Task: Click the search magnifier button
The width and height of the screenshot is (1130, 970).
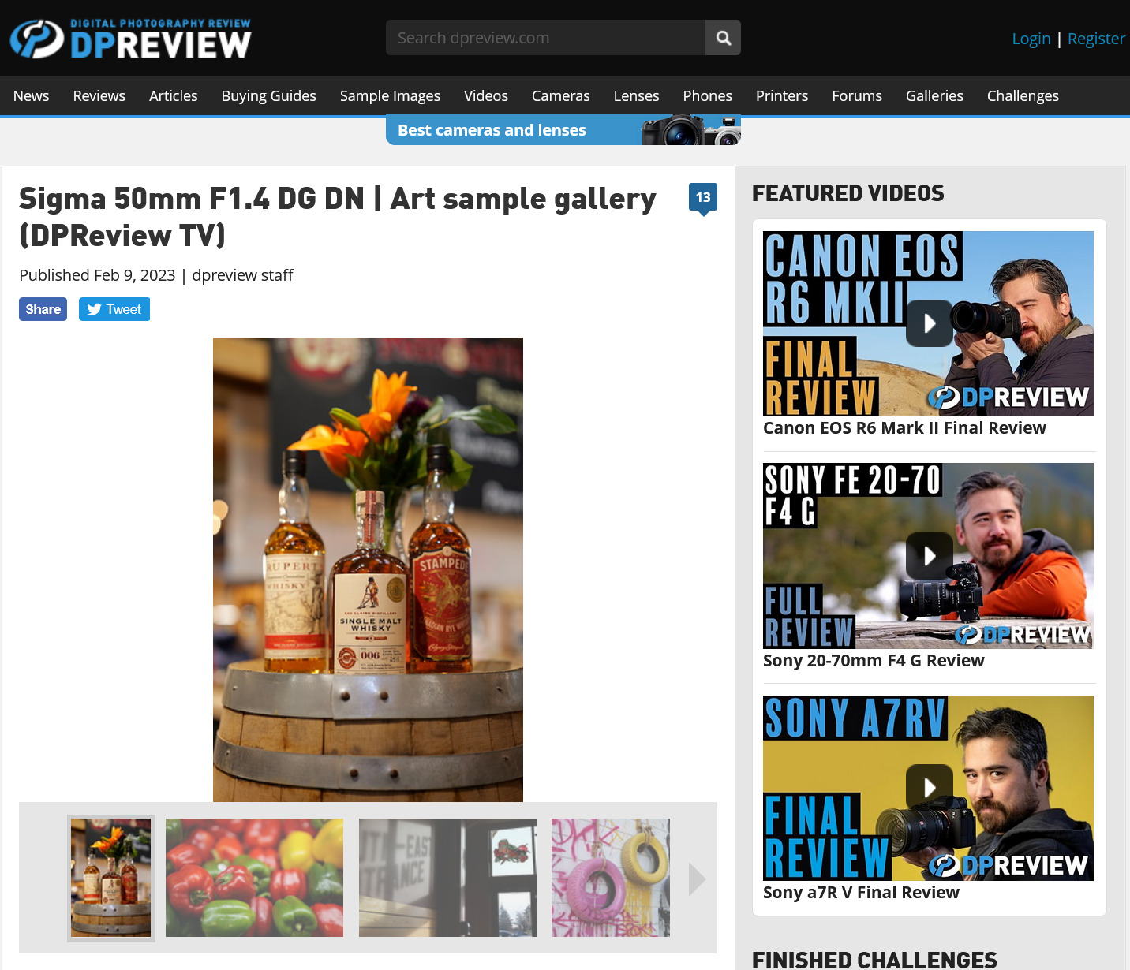Action: pos(723,38)
